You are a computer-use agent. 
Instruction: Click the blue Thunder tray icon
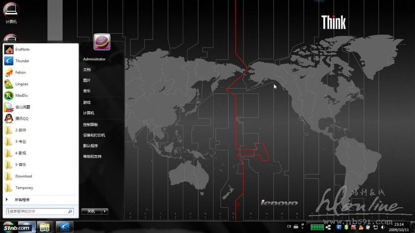(339, 227)
